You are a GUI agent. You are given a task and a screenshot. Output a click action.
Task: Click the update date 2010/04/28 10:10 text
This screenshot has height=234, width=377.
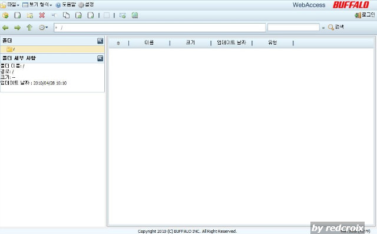(49, 83)
